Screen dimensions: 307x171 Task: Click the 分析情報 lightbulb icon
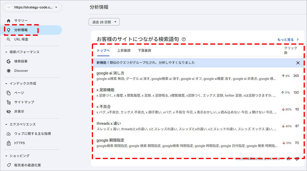click(9, 30)
